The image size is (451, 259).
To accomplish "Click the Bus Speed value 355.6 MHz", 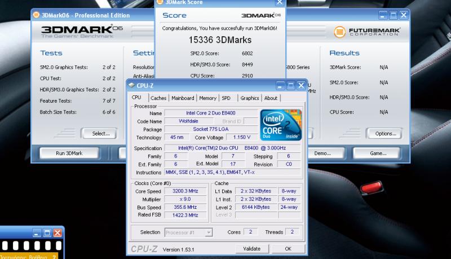I will (185, 207).
